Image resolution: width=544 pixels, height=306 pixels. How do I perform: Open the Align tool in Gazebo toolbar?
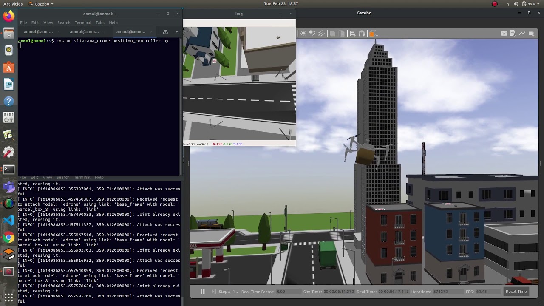353,33
